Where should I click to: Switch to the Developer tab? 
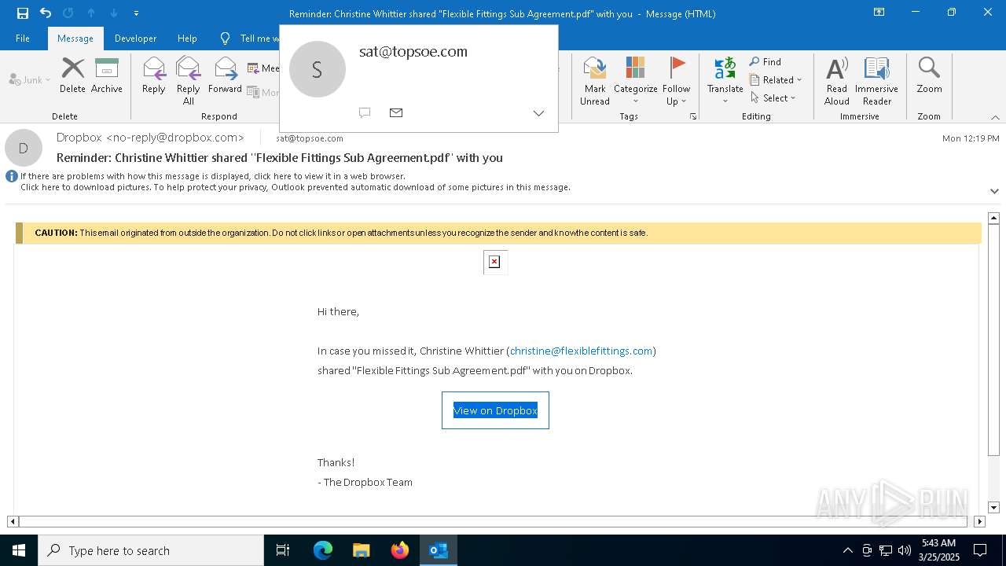click(x=135, y=38)
